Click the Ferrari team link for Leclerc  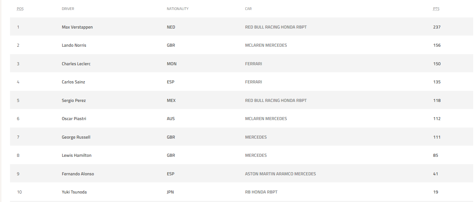click(253, 64)
